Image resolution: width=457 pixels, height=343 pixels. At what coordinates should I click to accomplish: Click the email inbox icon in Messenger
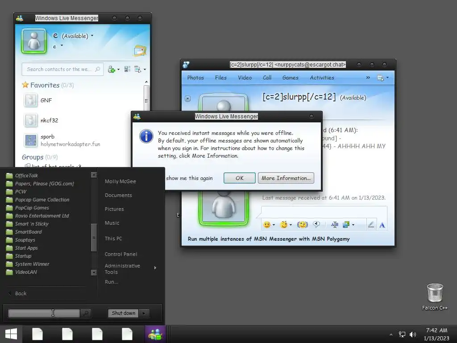[x=140, y=51]
